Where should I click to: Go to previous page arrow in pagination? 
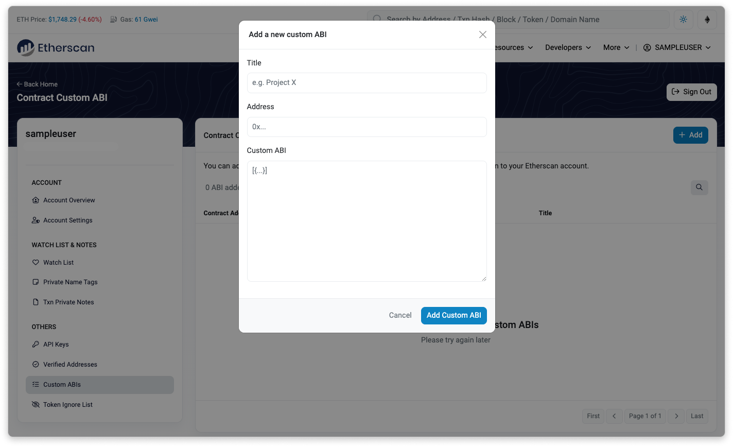tap(614, 416)
